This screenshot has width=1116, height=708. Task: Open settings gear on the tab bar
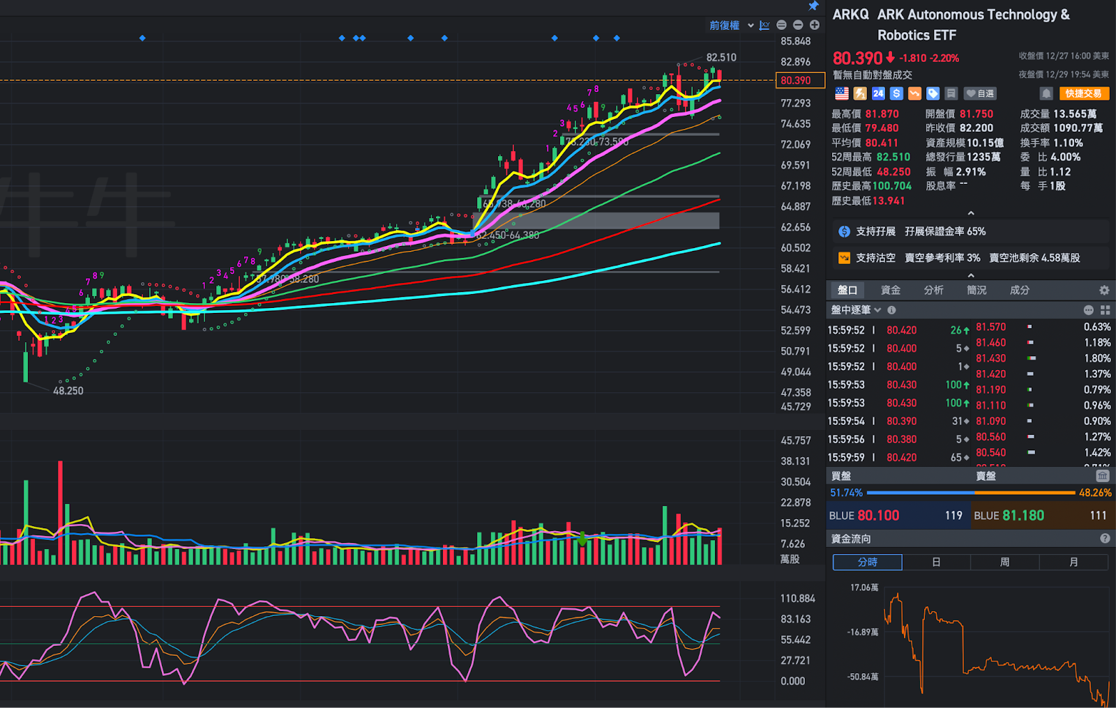[1103, 290]
